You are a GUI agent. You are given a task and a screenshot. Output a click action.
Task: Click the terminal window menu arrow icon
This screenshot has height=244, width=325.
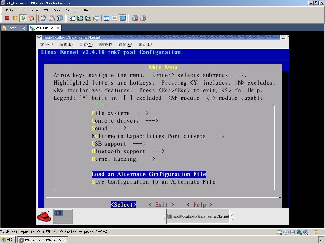[39, 37]
